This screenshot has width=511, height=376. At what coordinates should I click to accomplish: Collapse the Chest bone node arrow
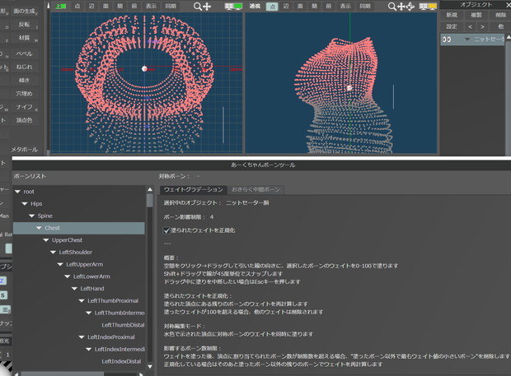pos(39,228)
